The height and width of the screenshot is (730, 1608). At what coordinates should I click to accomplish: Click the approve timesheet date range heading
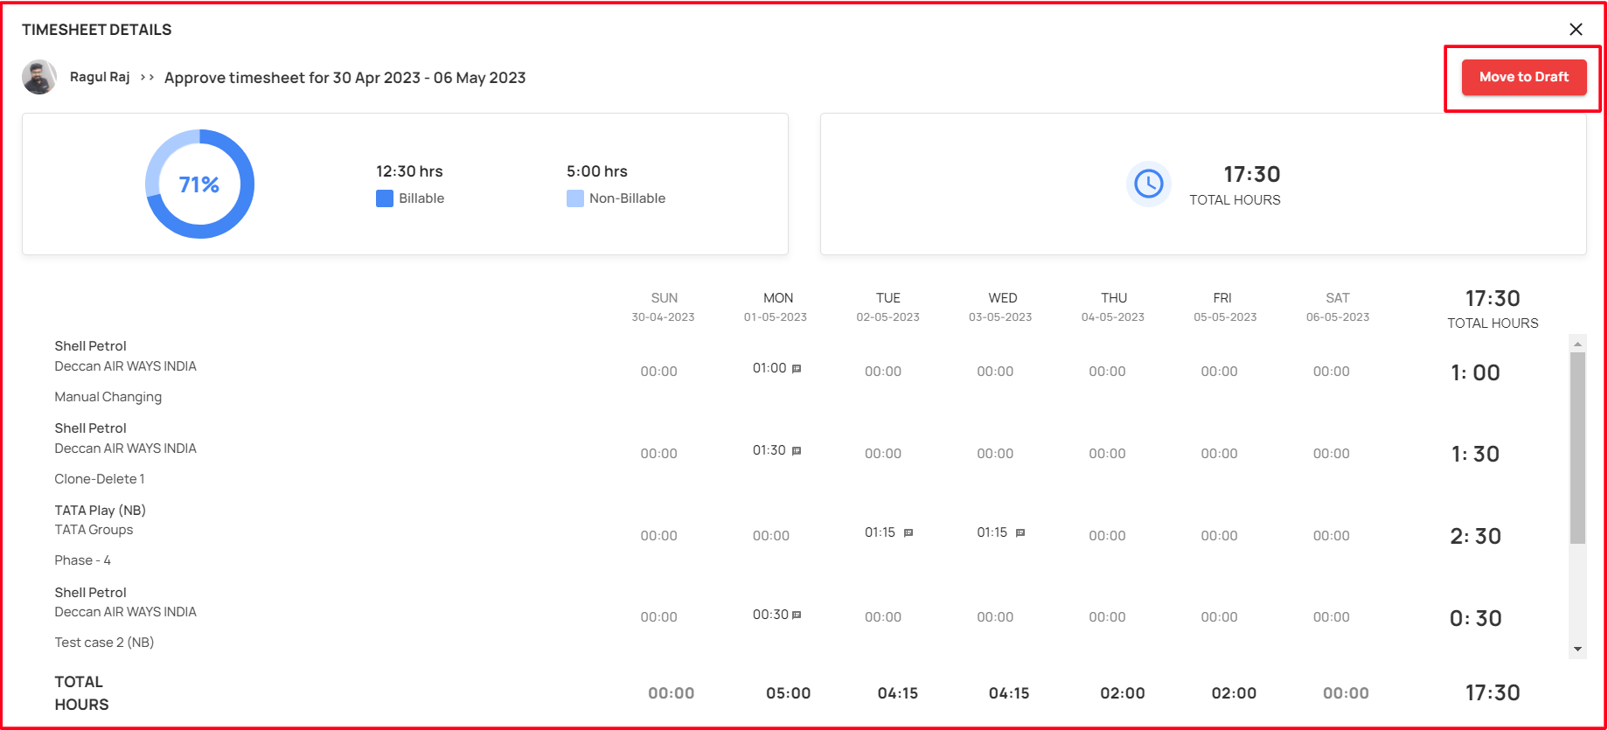pos(345,78)
